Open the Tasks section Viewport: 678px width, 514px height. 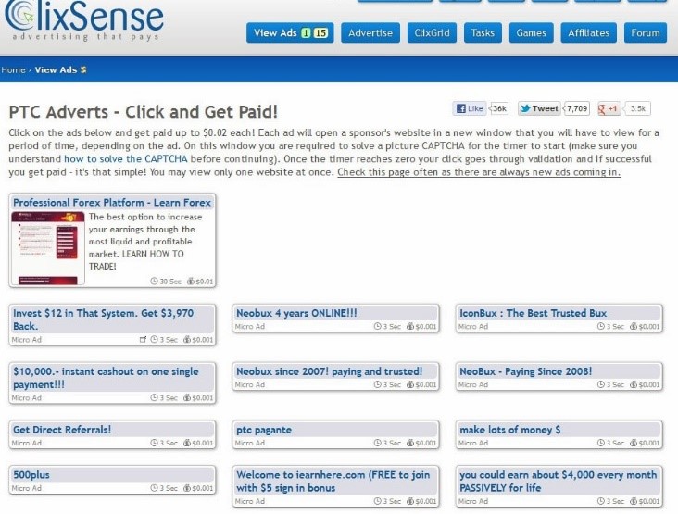click(483, 32)
